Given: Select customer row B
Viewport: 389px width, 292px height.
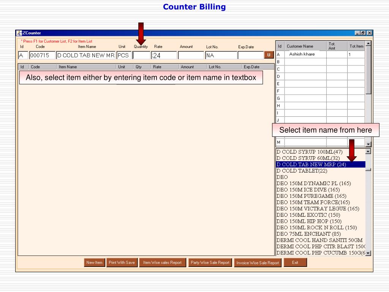Looking at the screenshot, I should click(320, 62).
